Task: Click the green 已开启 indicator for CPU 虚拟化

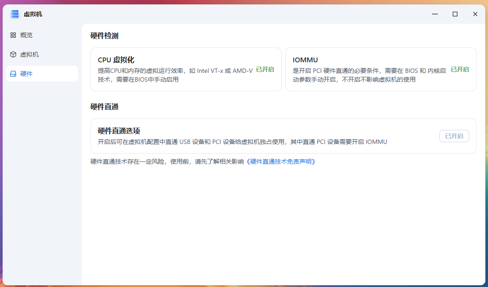Action: 265,69
